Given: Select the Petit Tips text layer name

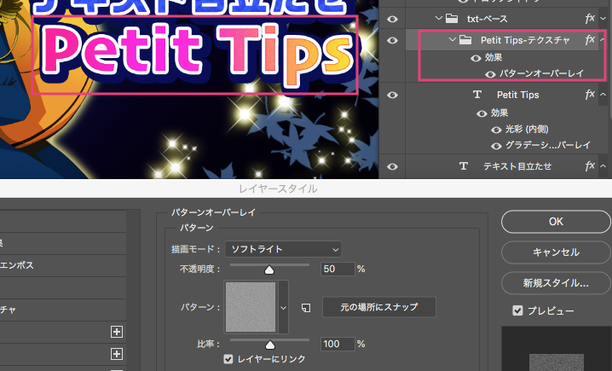Looking at the screenshot, I should [518, 95].
